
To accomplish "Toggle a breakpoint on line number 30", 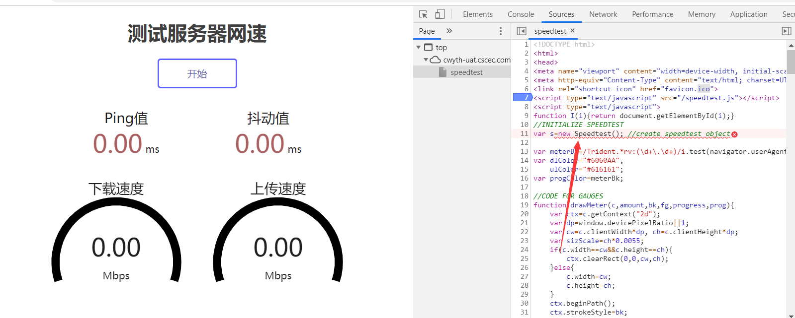I will pyautogui.click(x=524, y=303).
